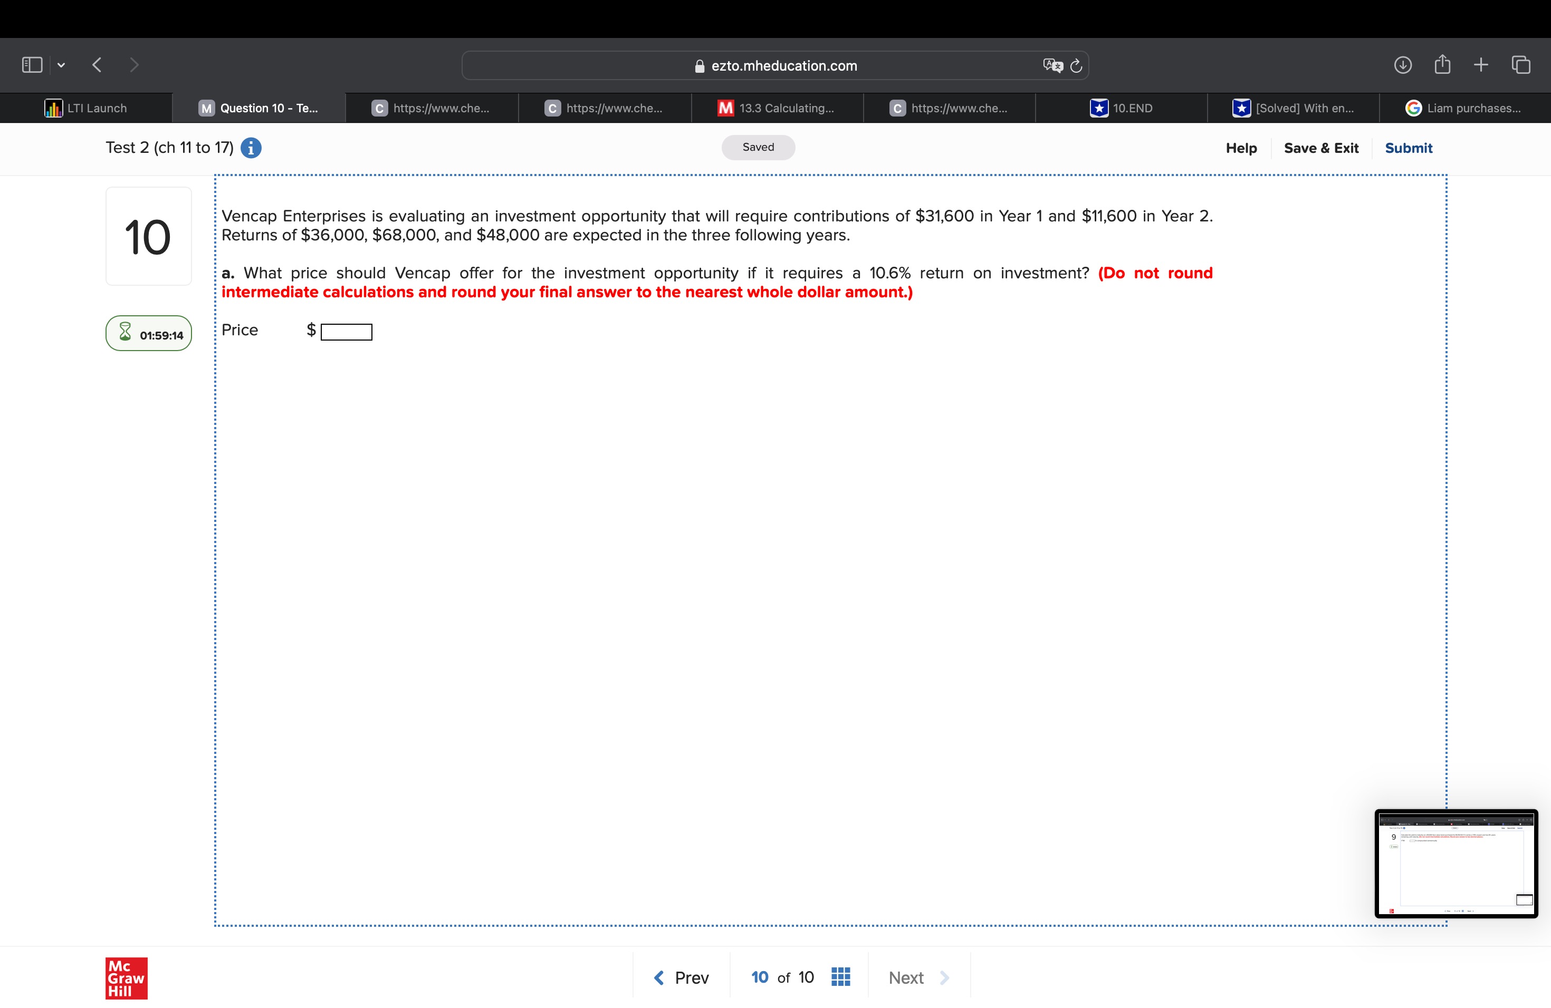Reload the page using the refresh icon
1551x1008 pixels.
[x=1075, y=65]
